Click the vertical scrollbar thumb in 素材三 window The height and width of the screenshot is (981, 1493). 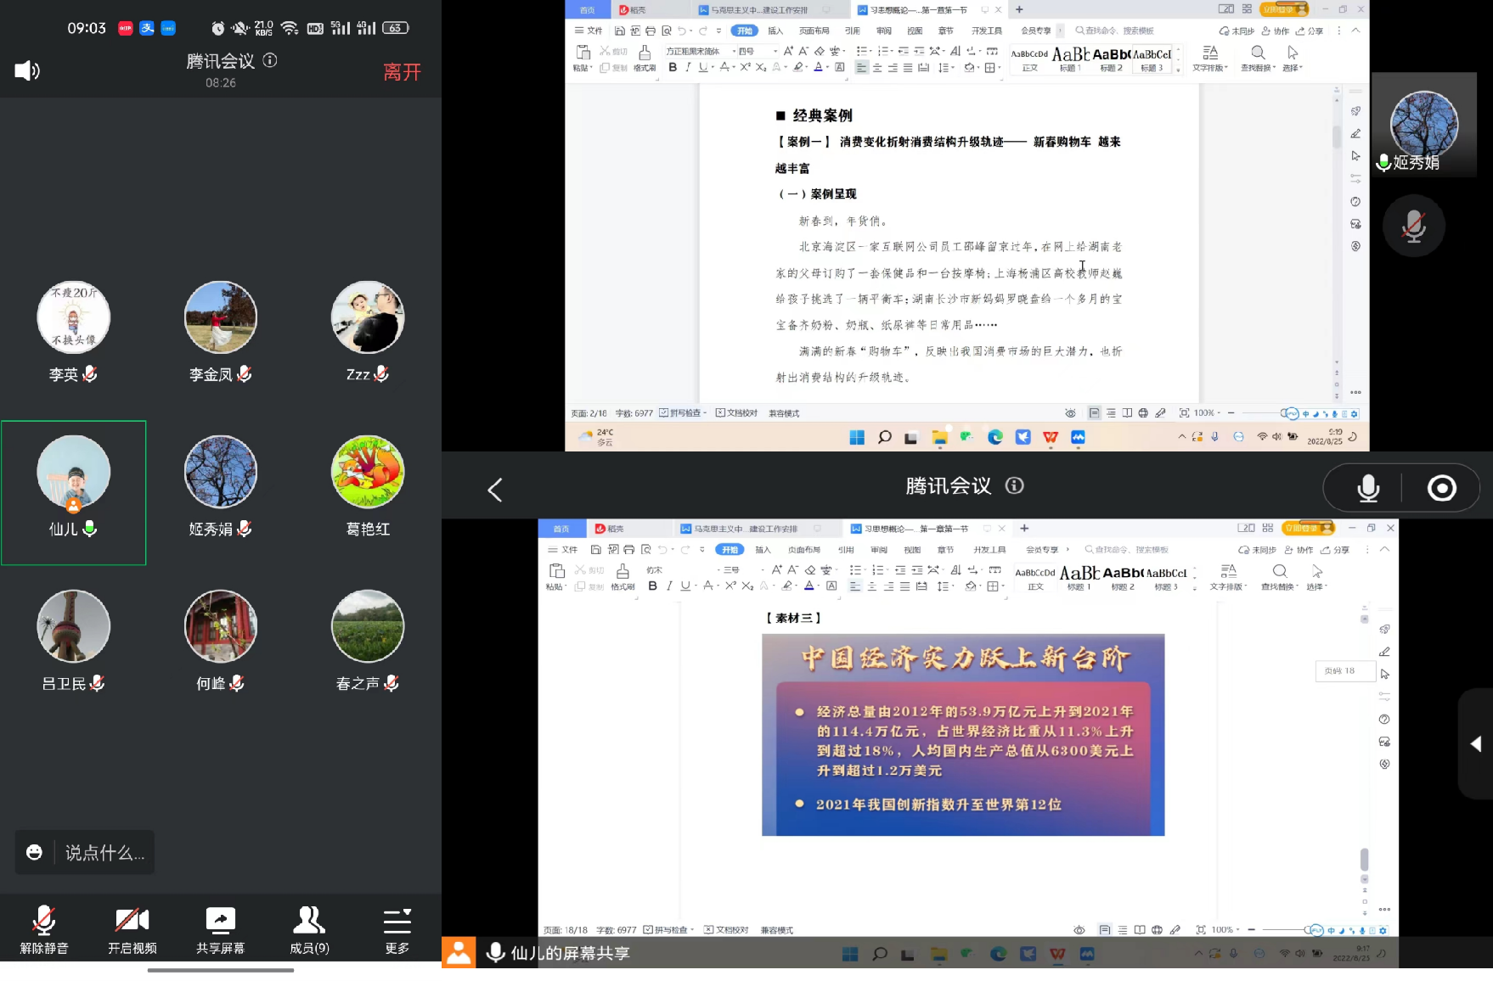tap(1364, 859)
